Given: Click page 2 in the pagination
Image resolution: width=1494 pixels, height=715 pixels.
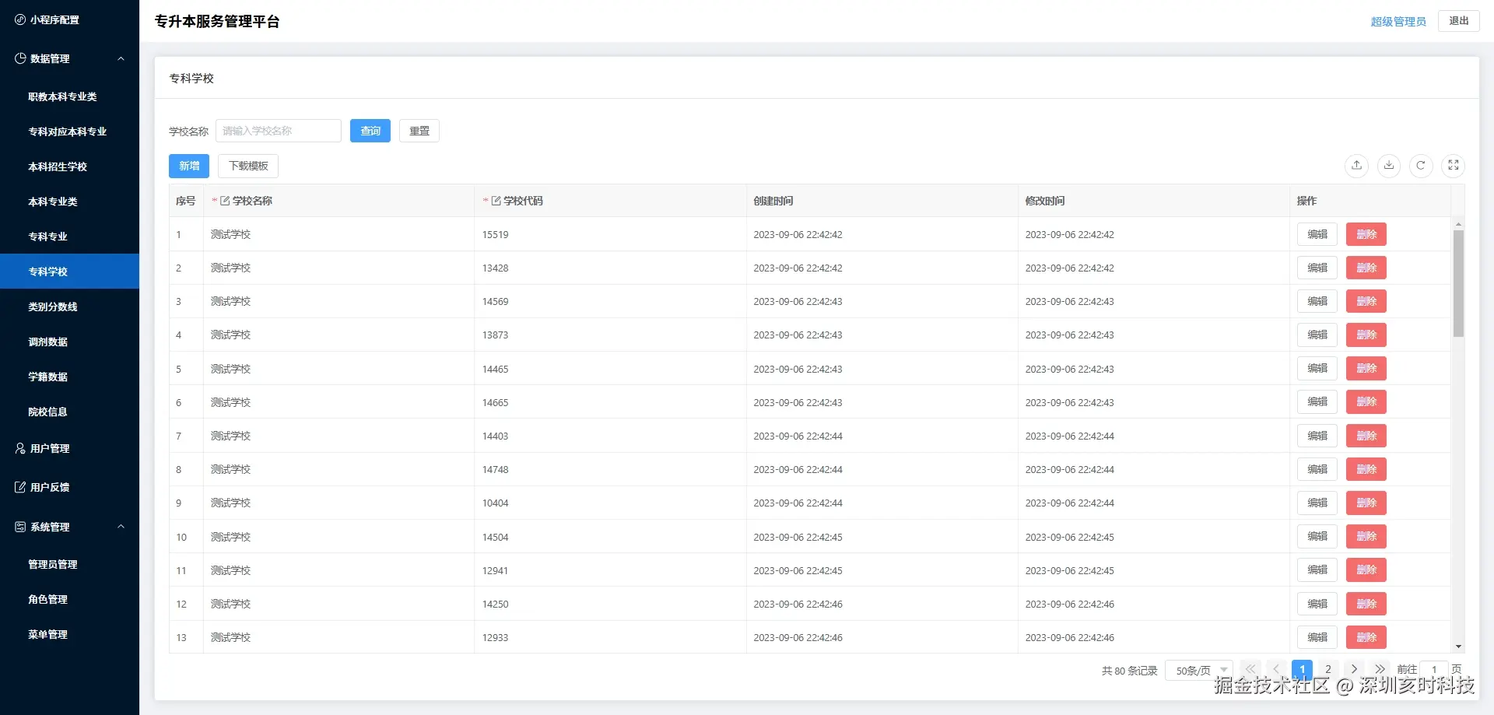Looking at the screenshot, I should pos(1328,669).
